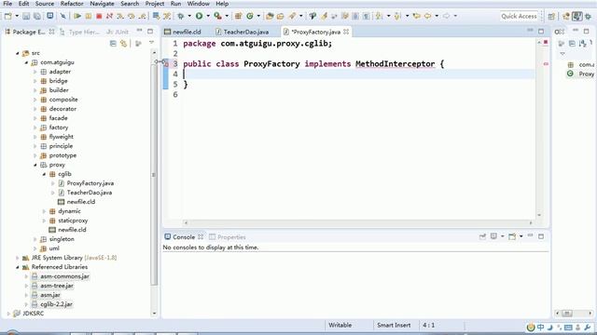This screenshot has height=335, width=597.
Task: Switch to TeacherDao.java editor tab
Action: point(243,32)
